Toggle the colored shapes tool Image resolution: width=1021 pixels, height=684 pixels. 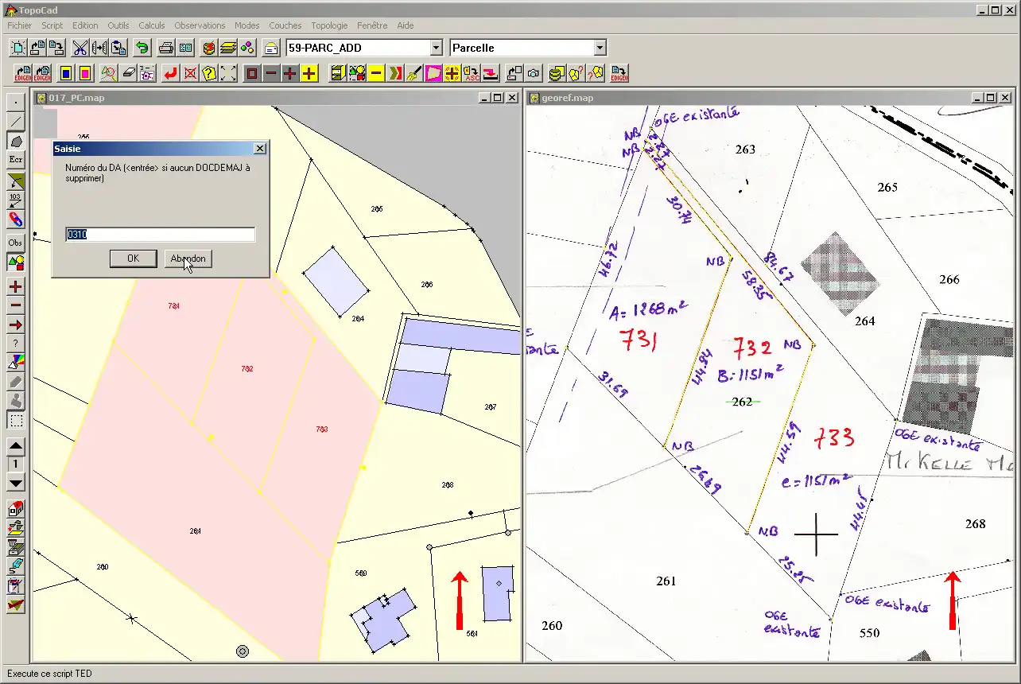(16, 262)
